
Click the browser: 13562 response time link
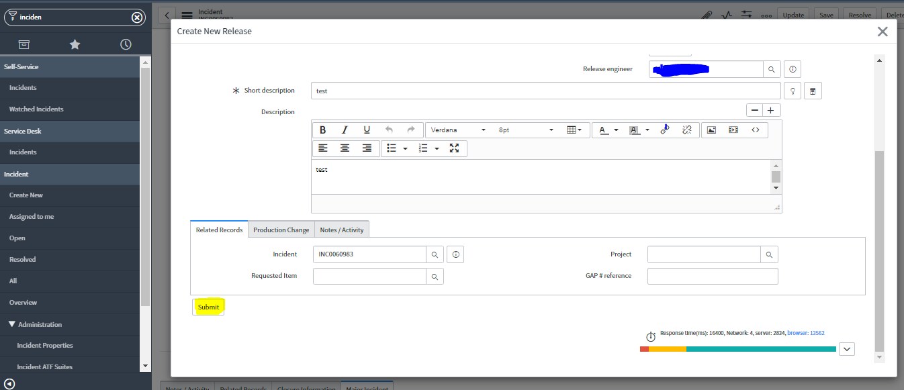pos(805,332)
